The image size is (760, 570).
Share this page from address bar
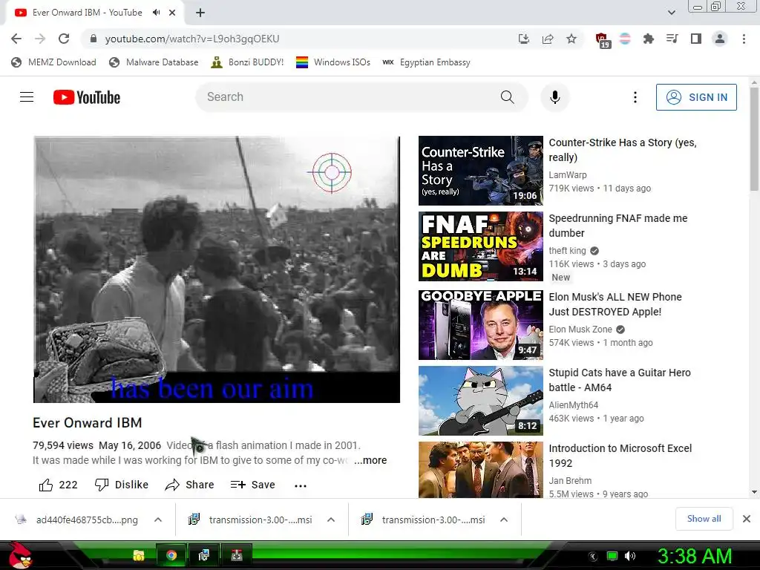click(x=548, y=39)
